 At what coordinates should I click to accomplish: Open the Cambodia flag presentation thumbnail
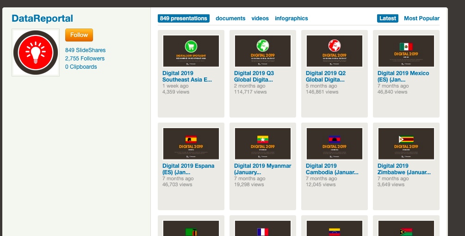335,144
